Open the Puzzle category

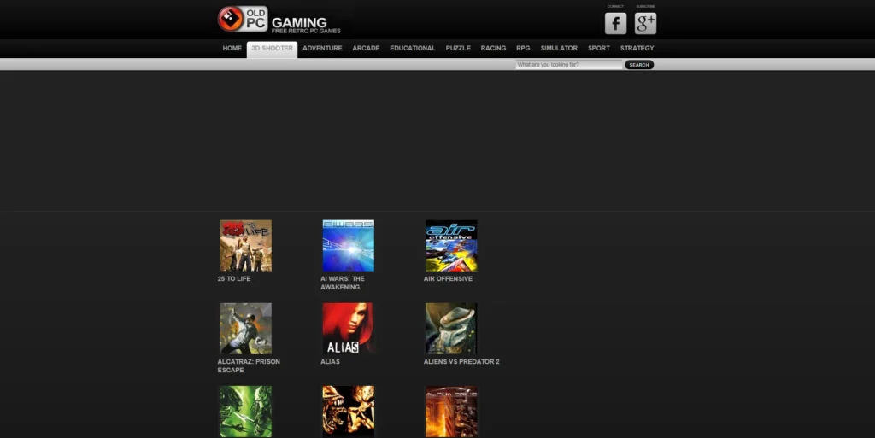[458, 49]
